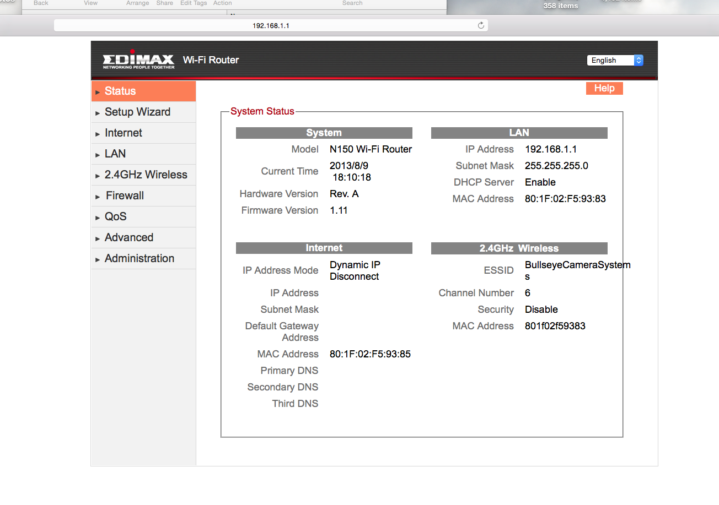Open QoS settings in the sidebar
Image resolution: width=719 pixels, height=505 pixels.
pos(143,217)
